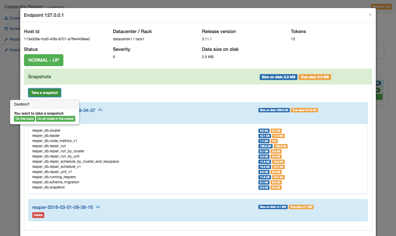Click 'True size: 2.1 MB' badge
The width and height of the screenshot is (396, 236).
pyautogui.click(x=301, y=207)
